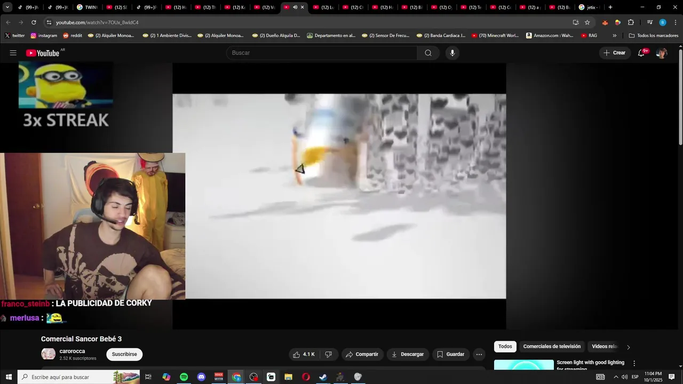Open the Sensor De Frecu... bookmark
Viewport: 683px width, 384px height.
pyautogui.click(x=385, y=36)
